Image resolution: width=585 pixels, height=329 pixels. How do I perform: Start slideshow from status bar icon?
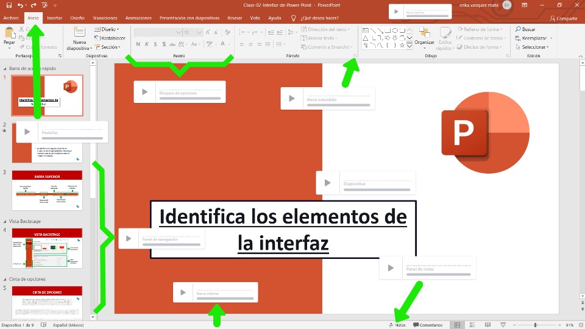[503, 325]
